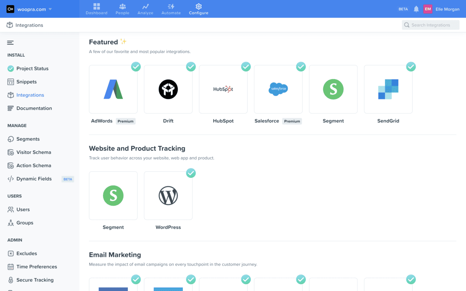This screenshot has width=466, height=291.
Task: Switch to the Analyze section
Action: [145, 9]
